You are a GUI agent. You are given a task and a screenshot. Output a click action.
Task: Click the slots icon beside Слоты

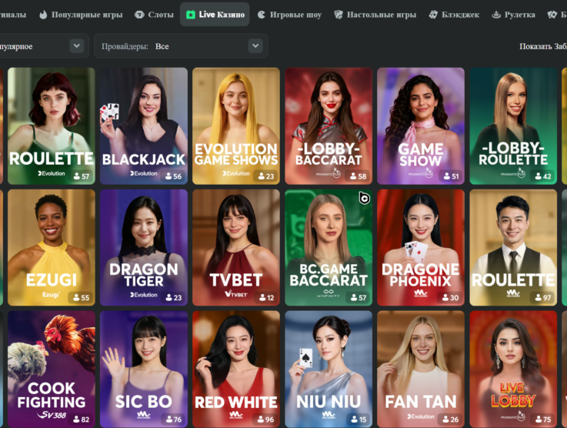tap(139, 15)
